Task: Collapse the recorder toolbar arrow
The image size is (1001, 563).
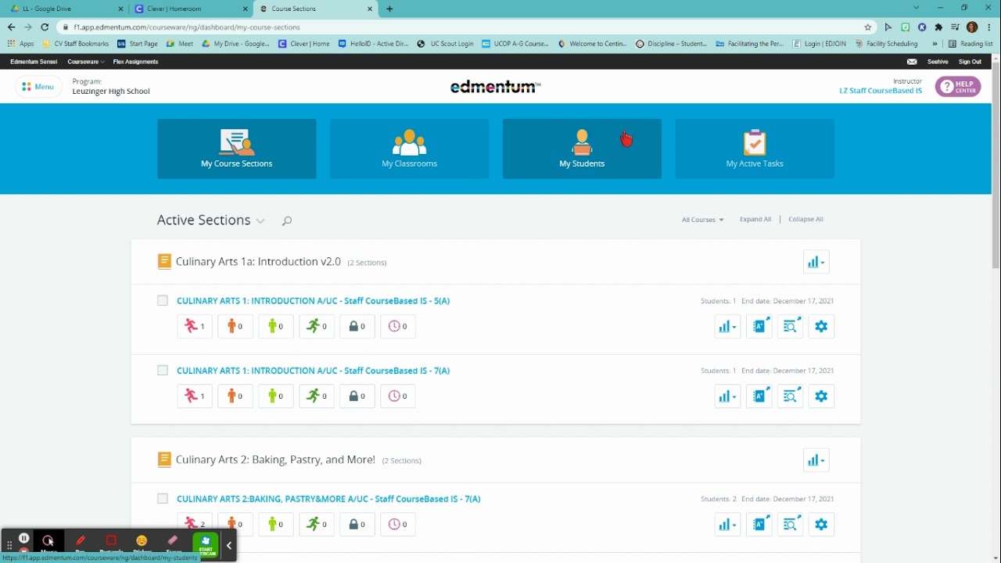Action: tap(229, 545)
